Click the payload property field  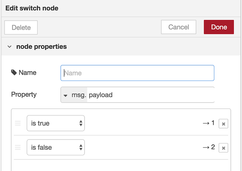pos(150,95)
